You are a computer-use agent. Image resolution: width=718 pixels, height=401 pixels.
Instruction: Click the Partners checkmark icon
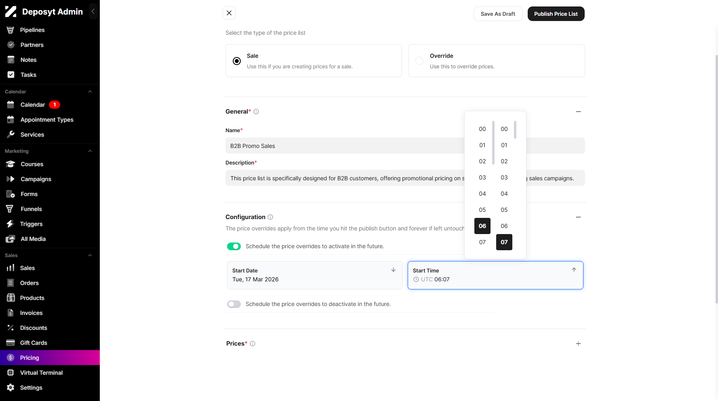point(11,45)
